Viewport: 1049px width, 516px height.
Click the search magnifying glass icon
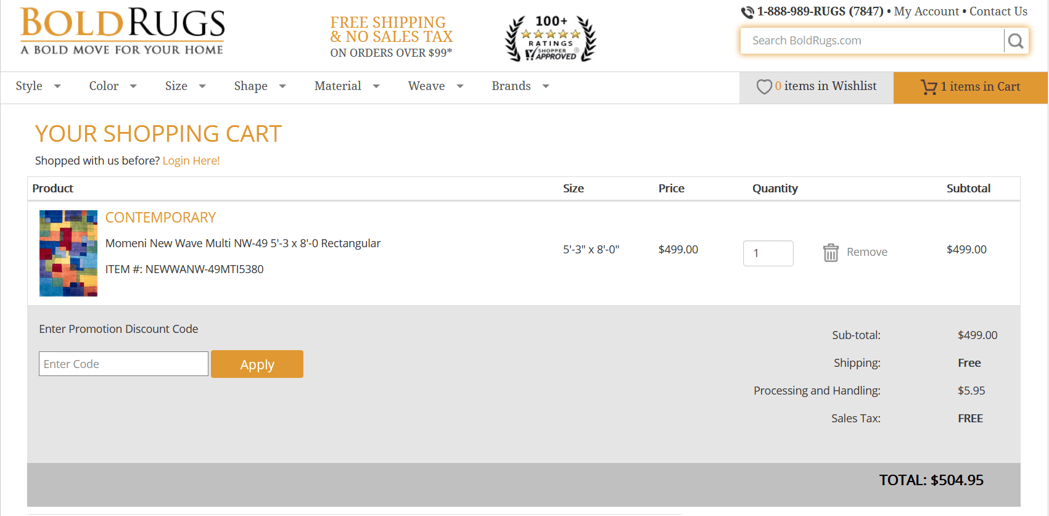coord(1015,41)
